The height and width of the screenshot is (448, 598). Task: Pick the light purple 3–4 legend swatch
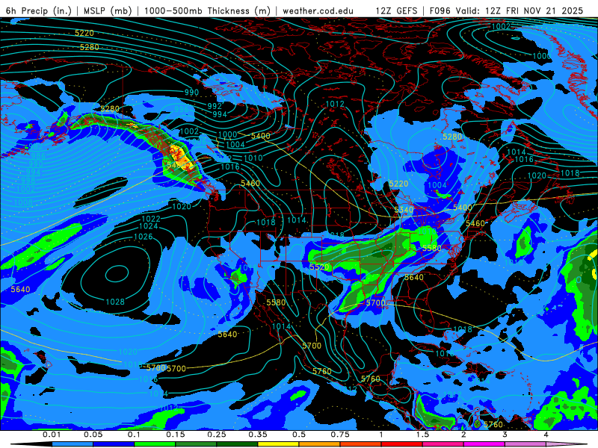[x=525, y=444]
